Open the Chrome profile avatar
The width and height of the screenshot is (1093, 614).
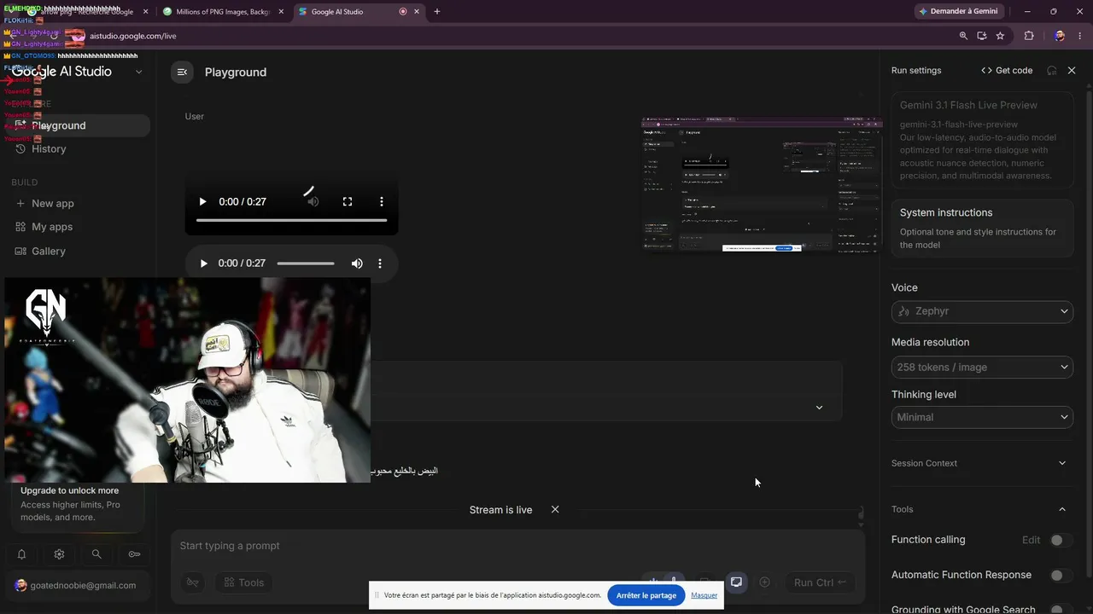point(1060,36)
